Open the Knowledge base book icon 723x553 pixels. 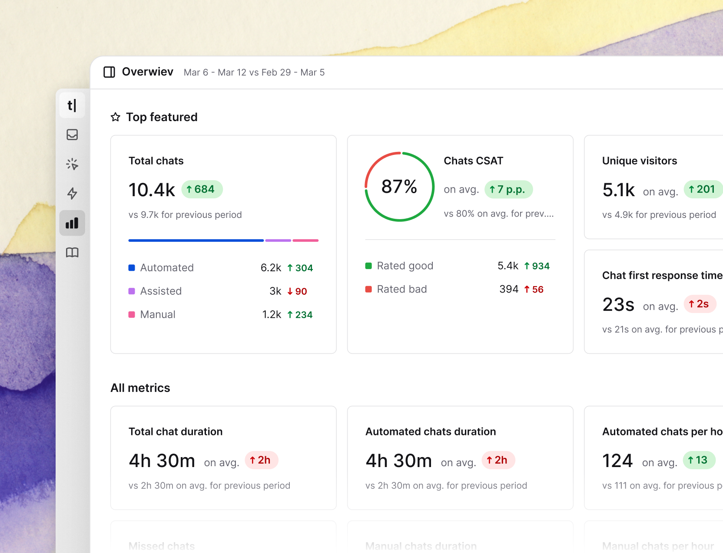[72, 252]
